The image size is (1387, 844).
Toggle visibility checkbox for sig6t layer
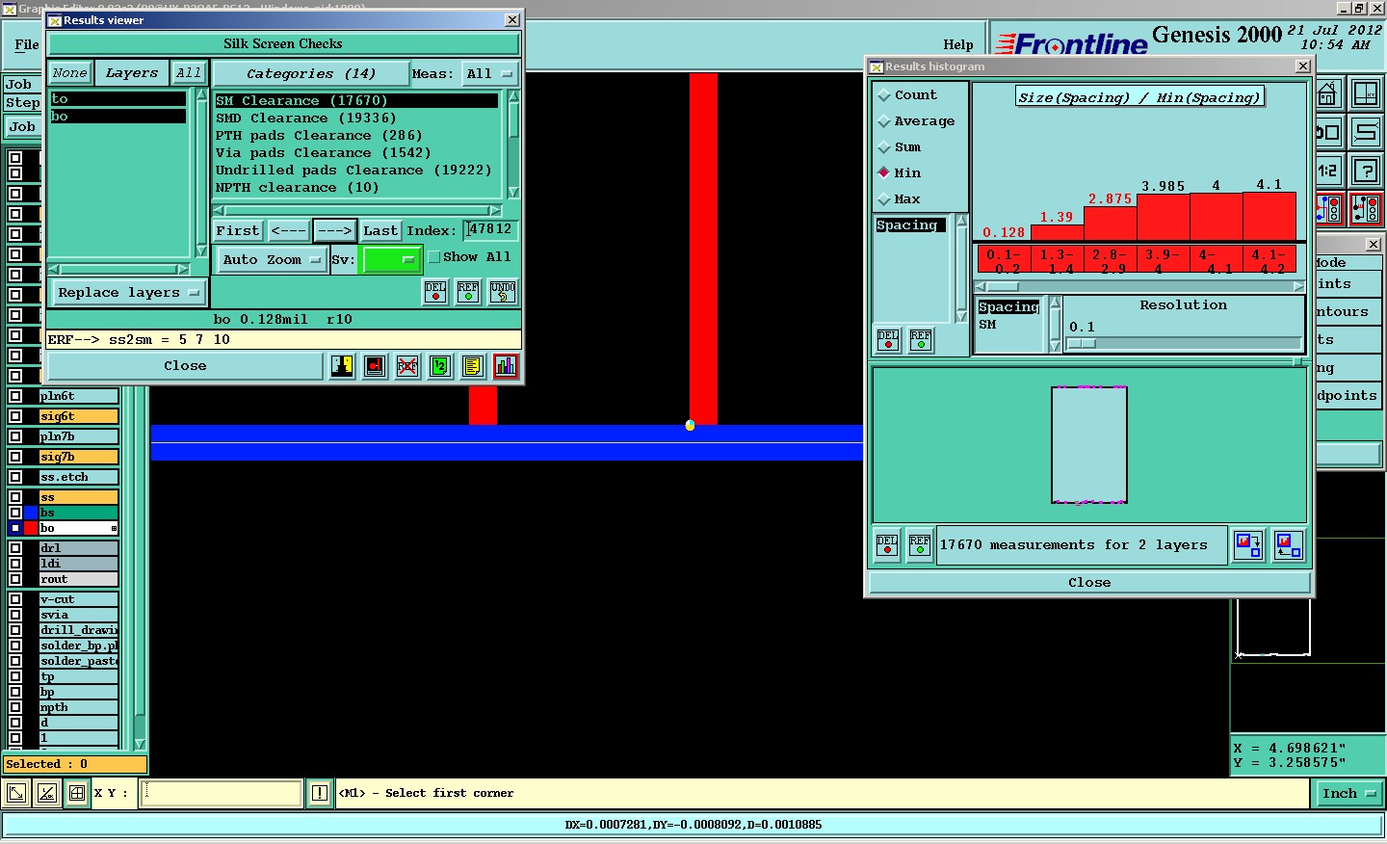tap(15, 416)
